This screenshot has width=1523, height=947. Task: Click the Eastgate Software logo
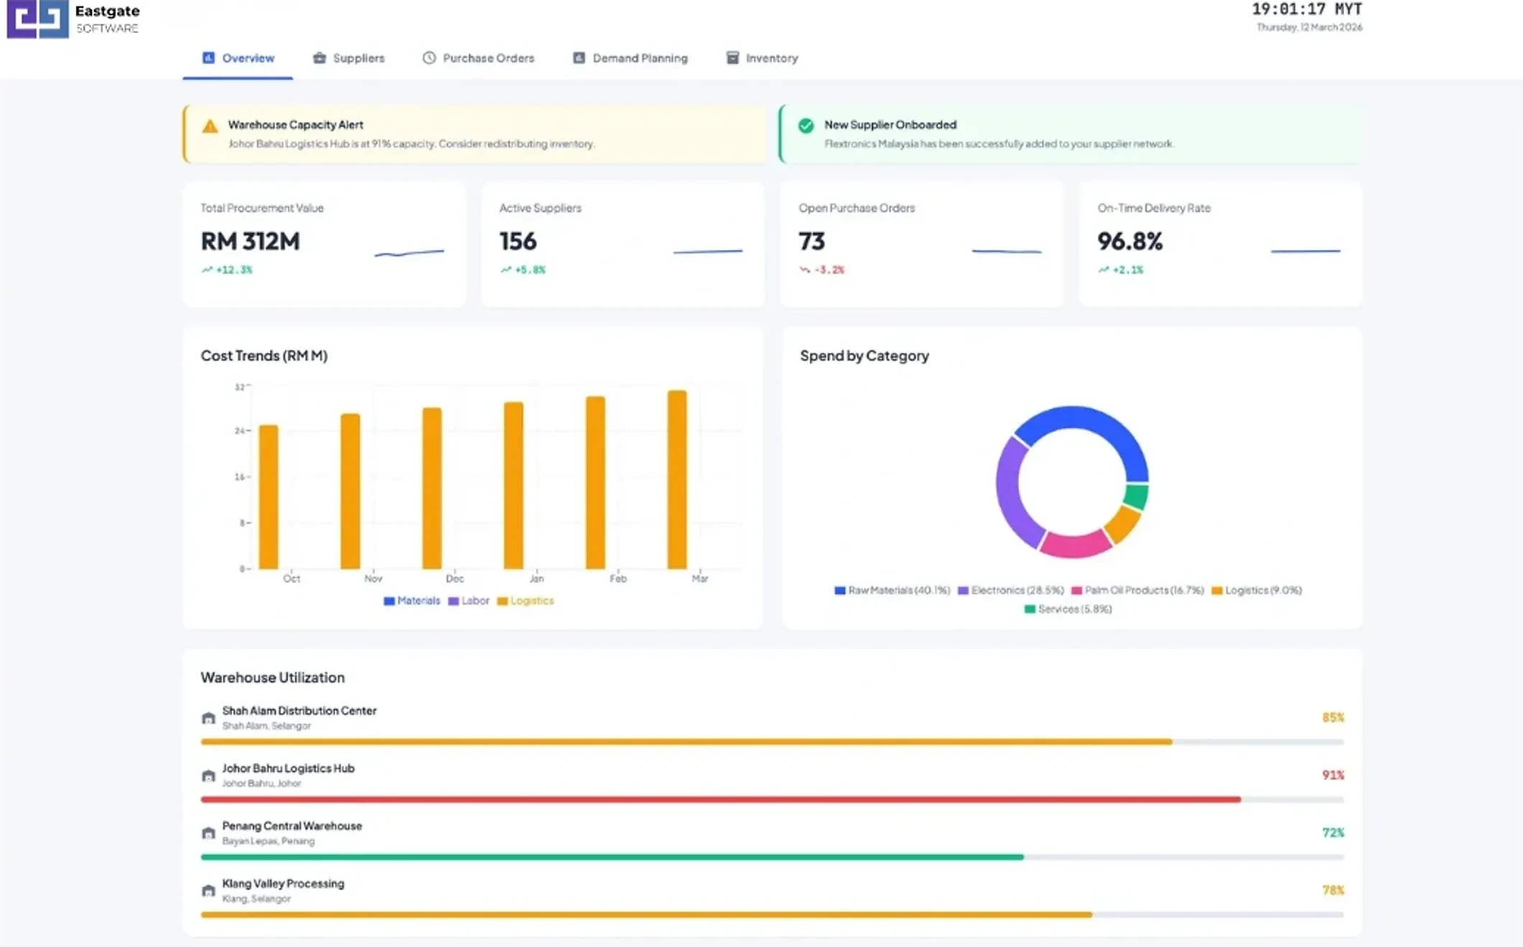(x=73, y=19)
